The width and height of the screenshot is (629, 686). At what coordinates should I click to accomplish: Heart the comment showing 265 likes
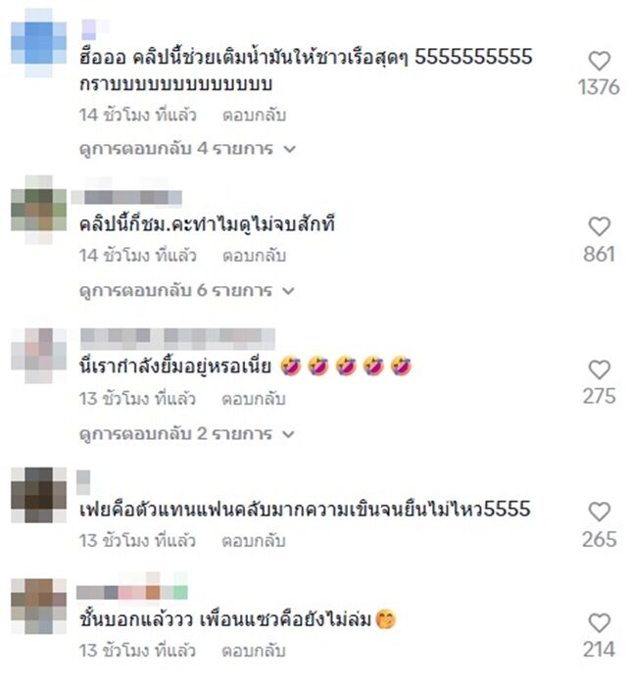[599, 512]
